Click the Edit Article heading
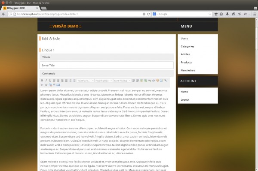This screenshot has width=258, height=171. click(x=51, y=39)
